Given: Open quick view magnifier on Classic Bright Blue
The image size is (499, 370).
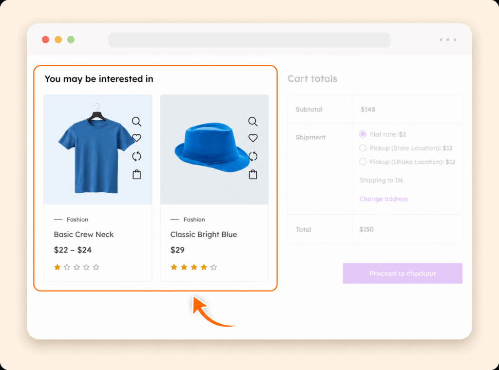Looking at the screenshot, I should click(x=253, y=121).
